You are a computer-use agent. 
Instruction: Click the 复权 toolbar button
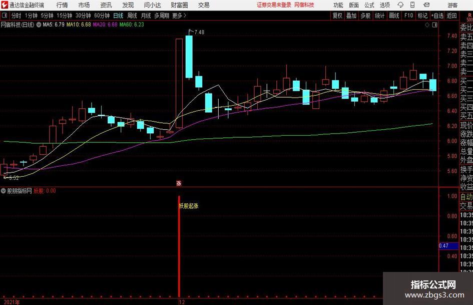[337, 16]
